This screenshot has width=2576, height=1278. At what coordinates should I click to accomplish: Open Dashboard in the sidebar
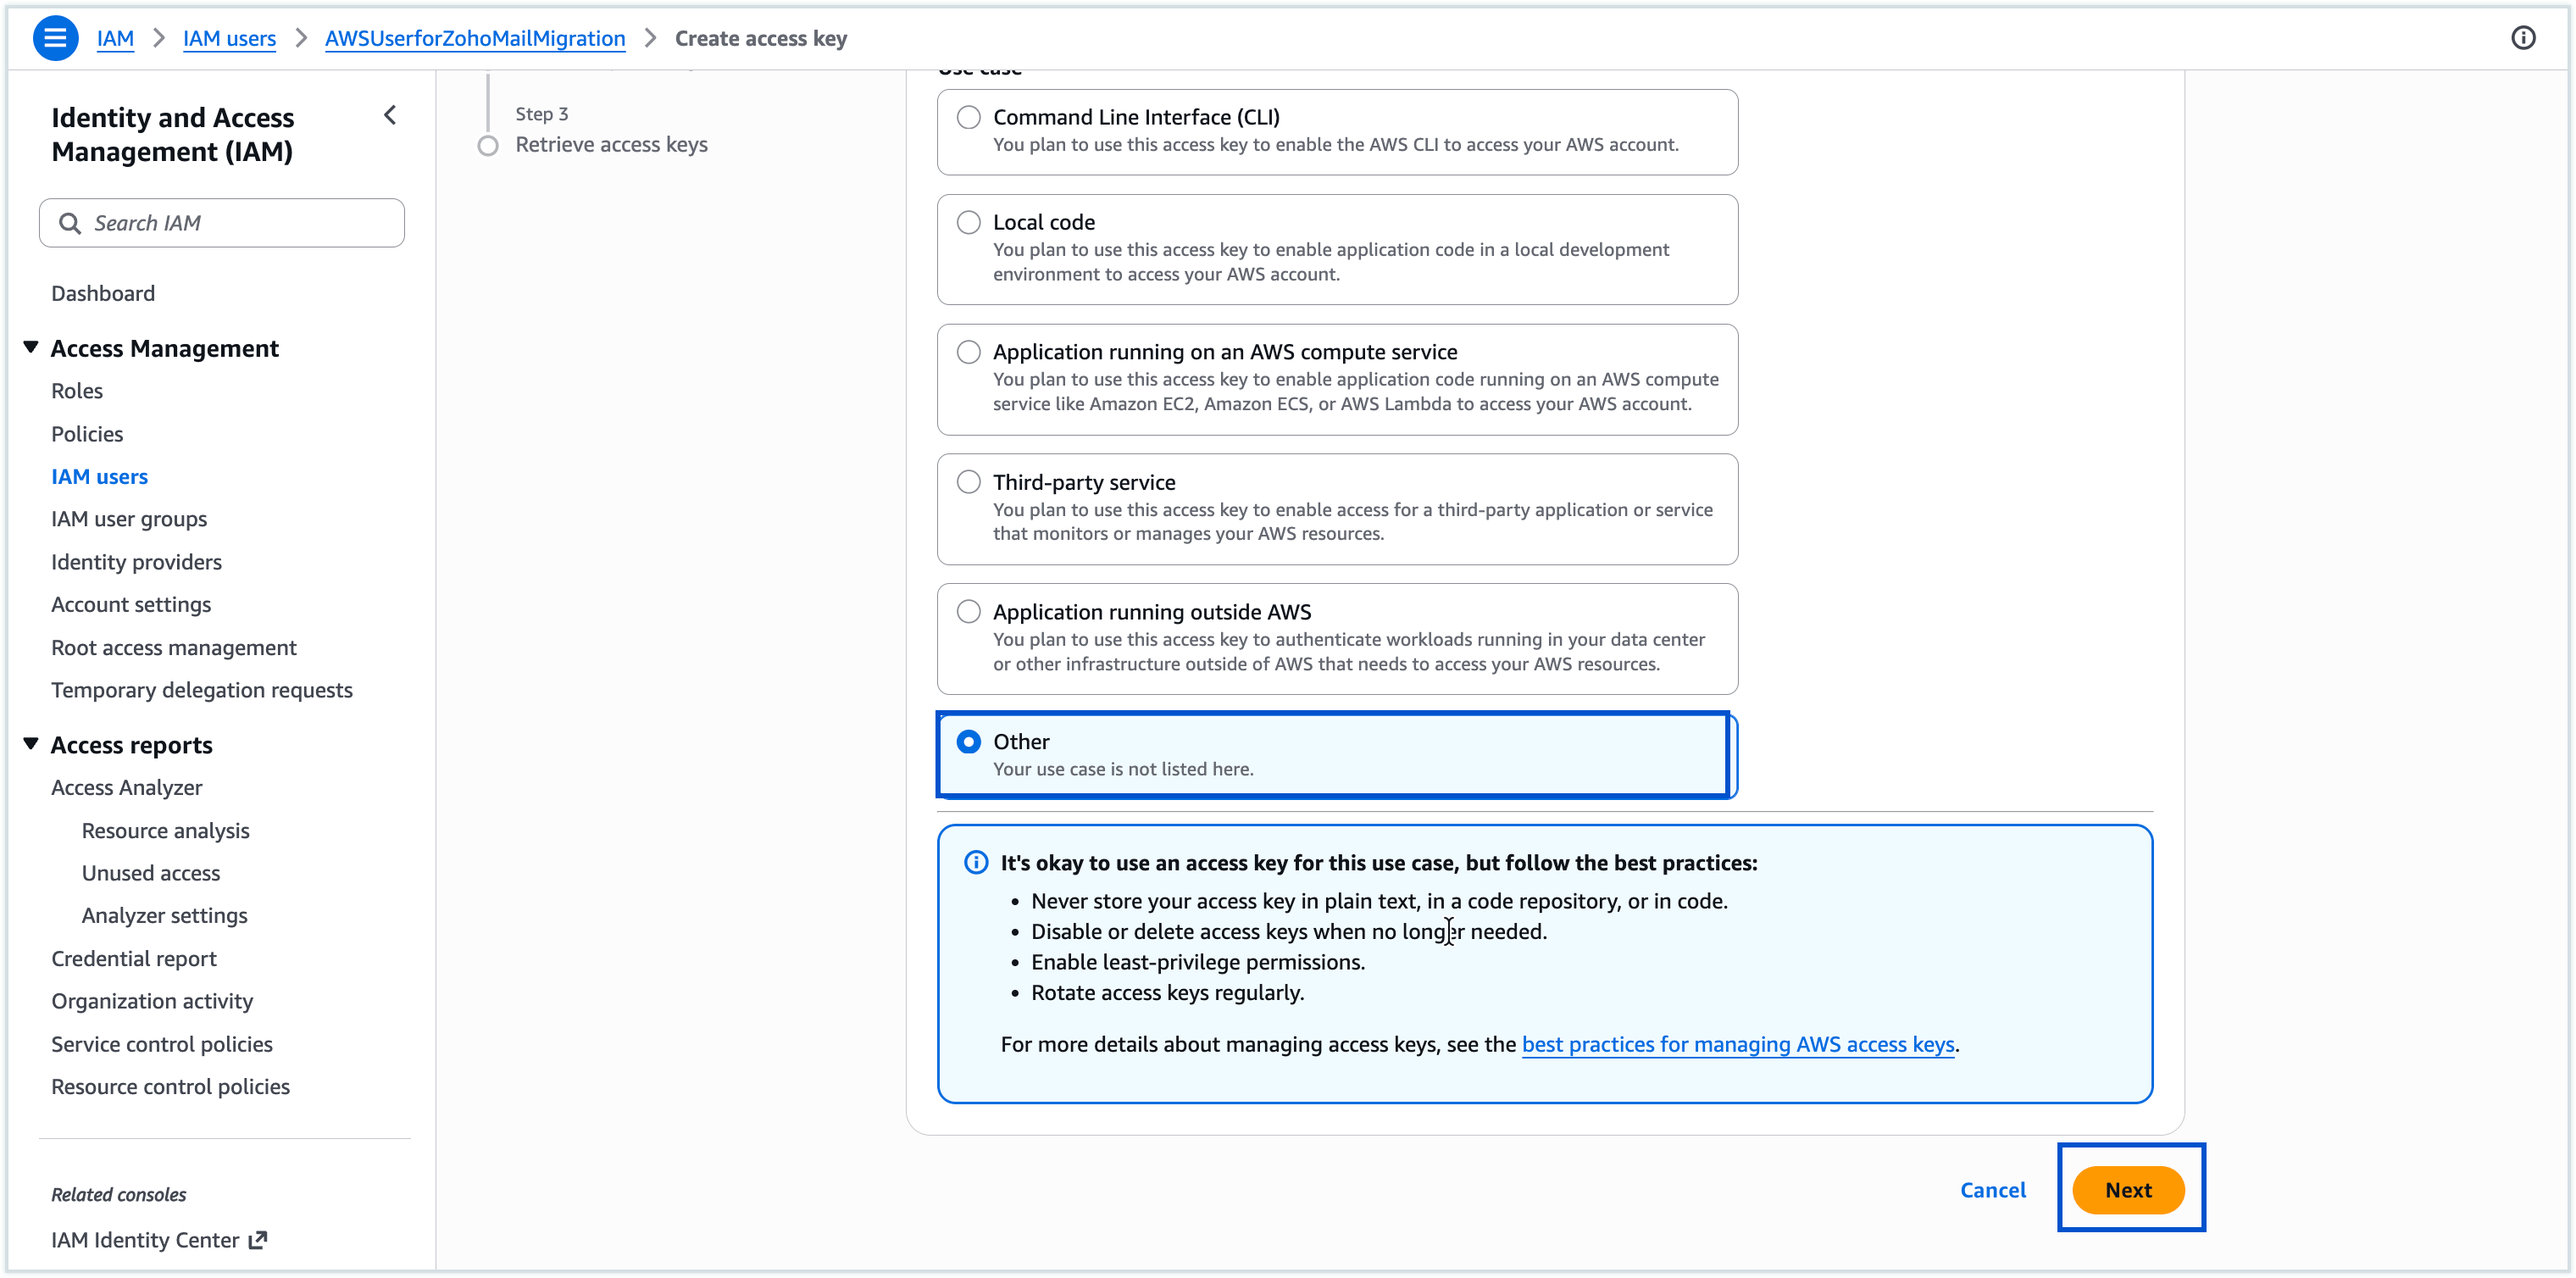click(103, 293)
